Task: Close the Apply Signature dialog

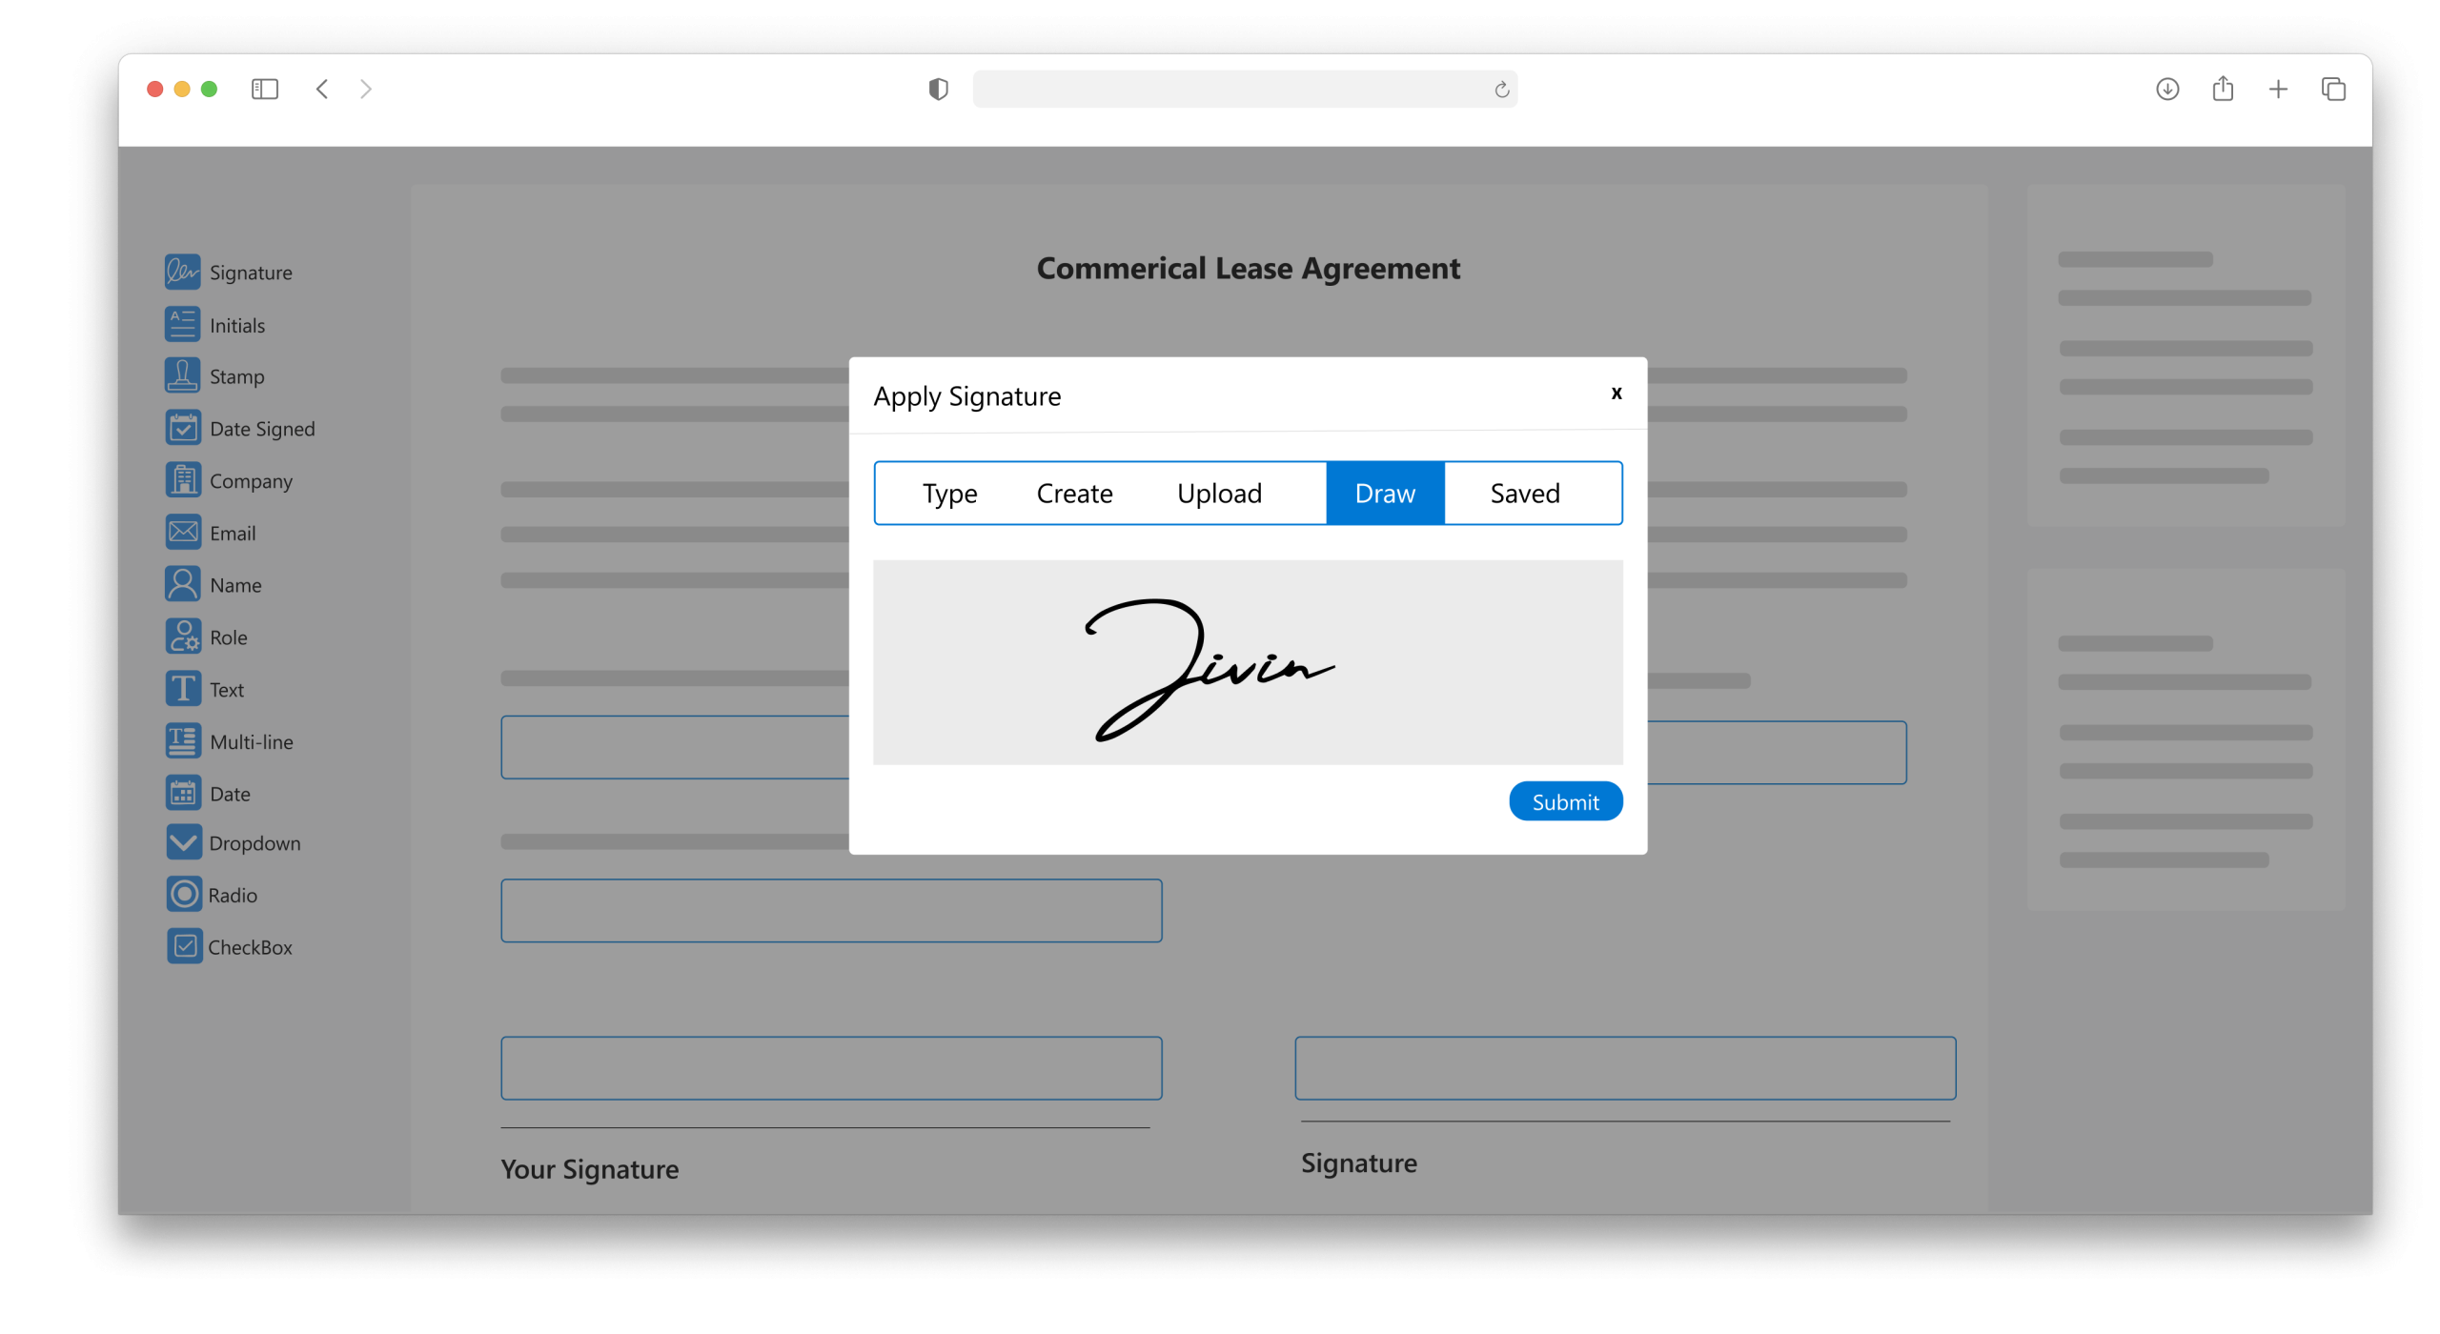Action: pyautogui.click(x=1616, y=394)
